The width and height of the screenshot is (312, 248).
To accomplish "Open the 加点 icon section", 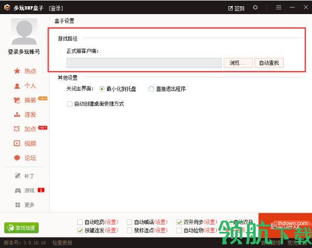I will coord(25,129).
